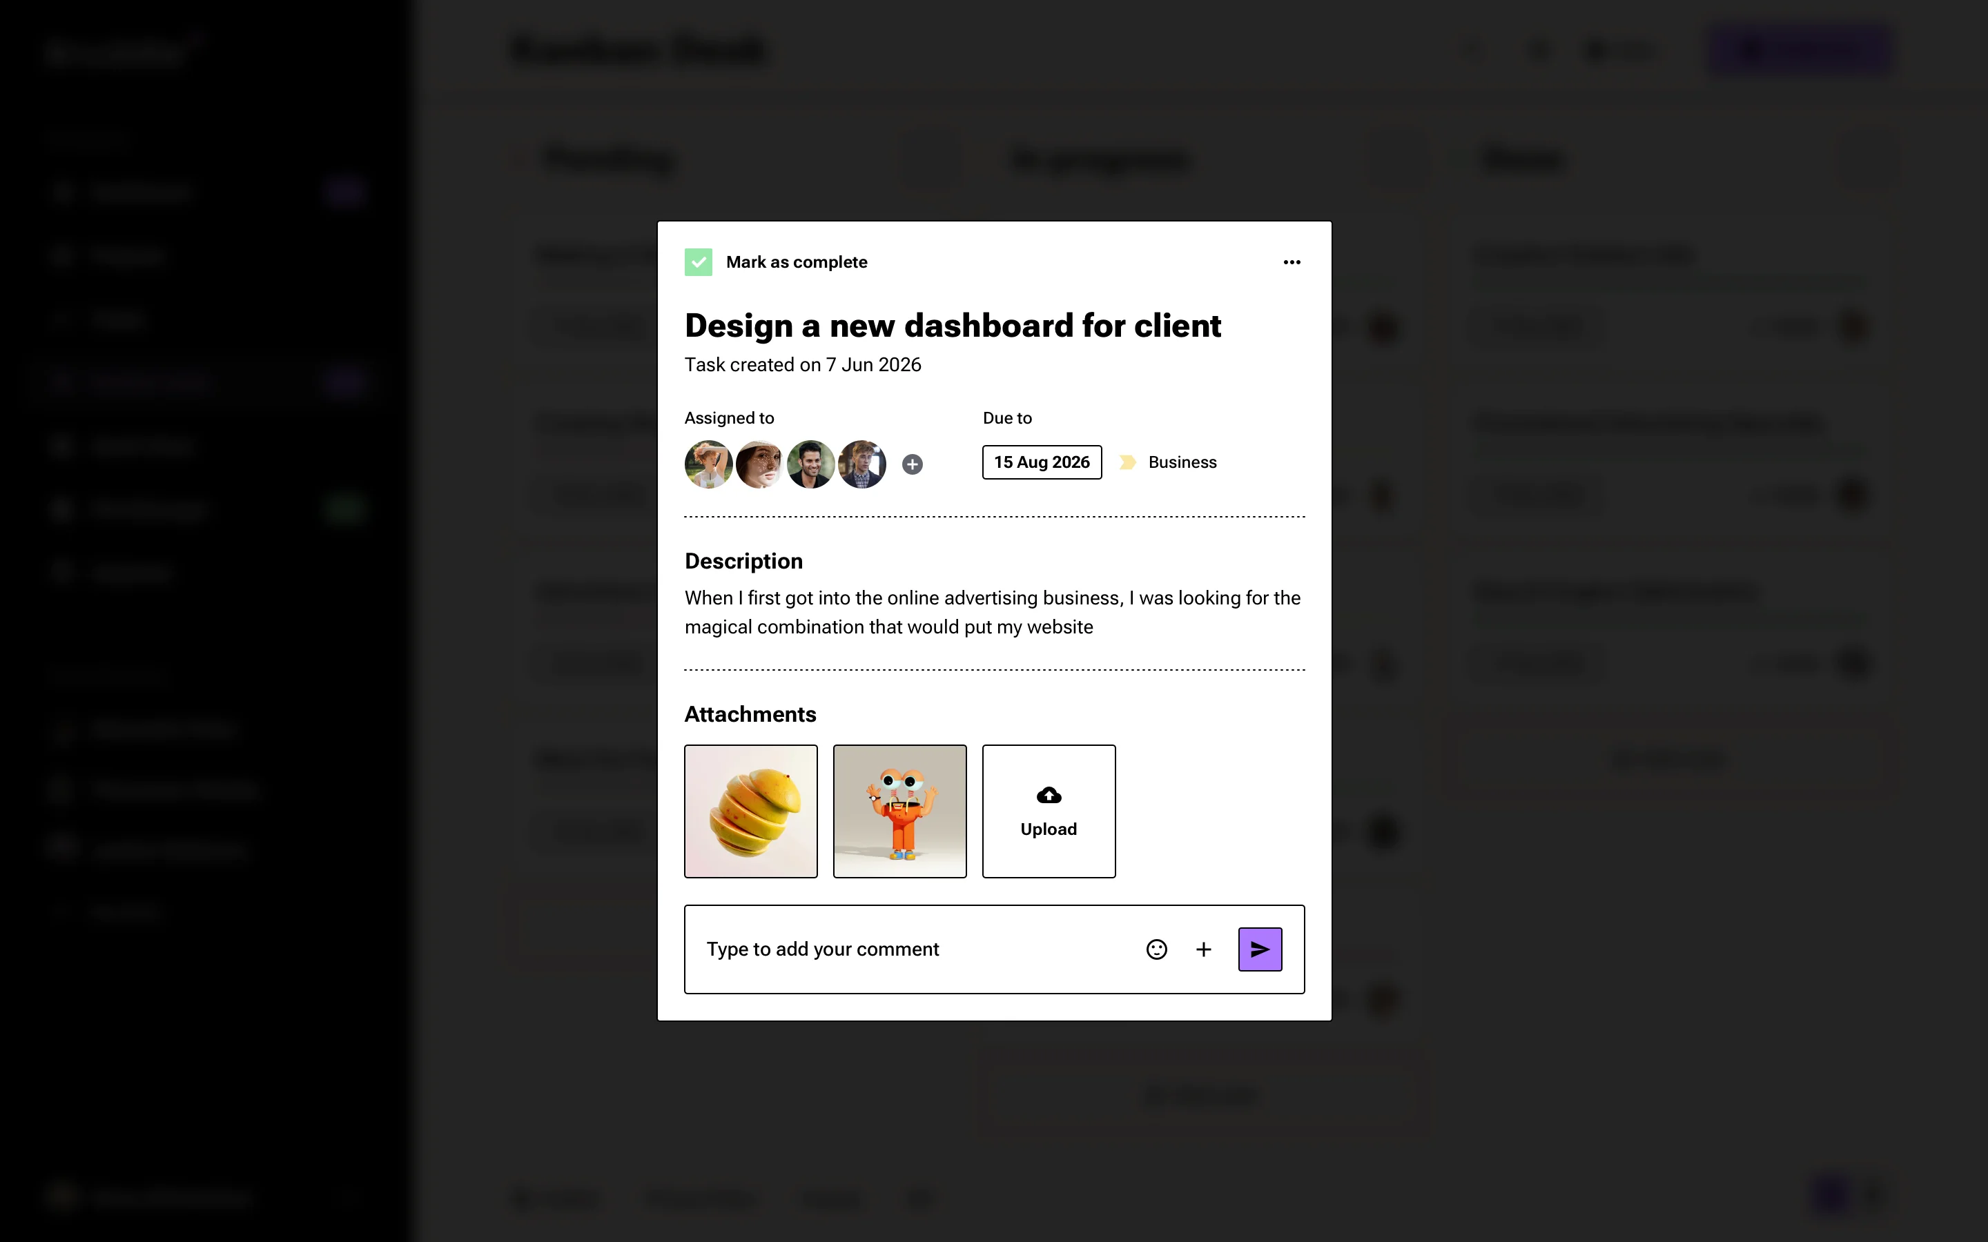Click the Upload attachment button
The image size is (1988, 1242).
(1049, 811)
